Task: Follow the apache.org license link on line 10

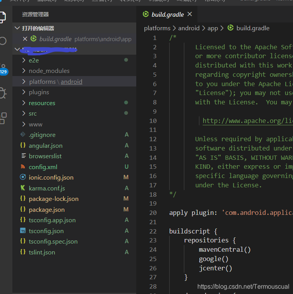Action: [248, 121]
